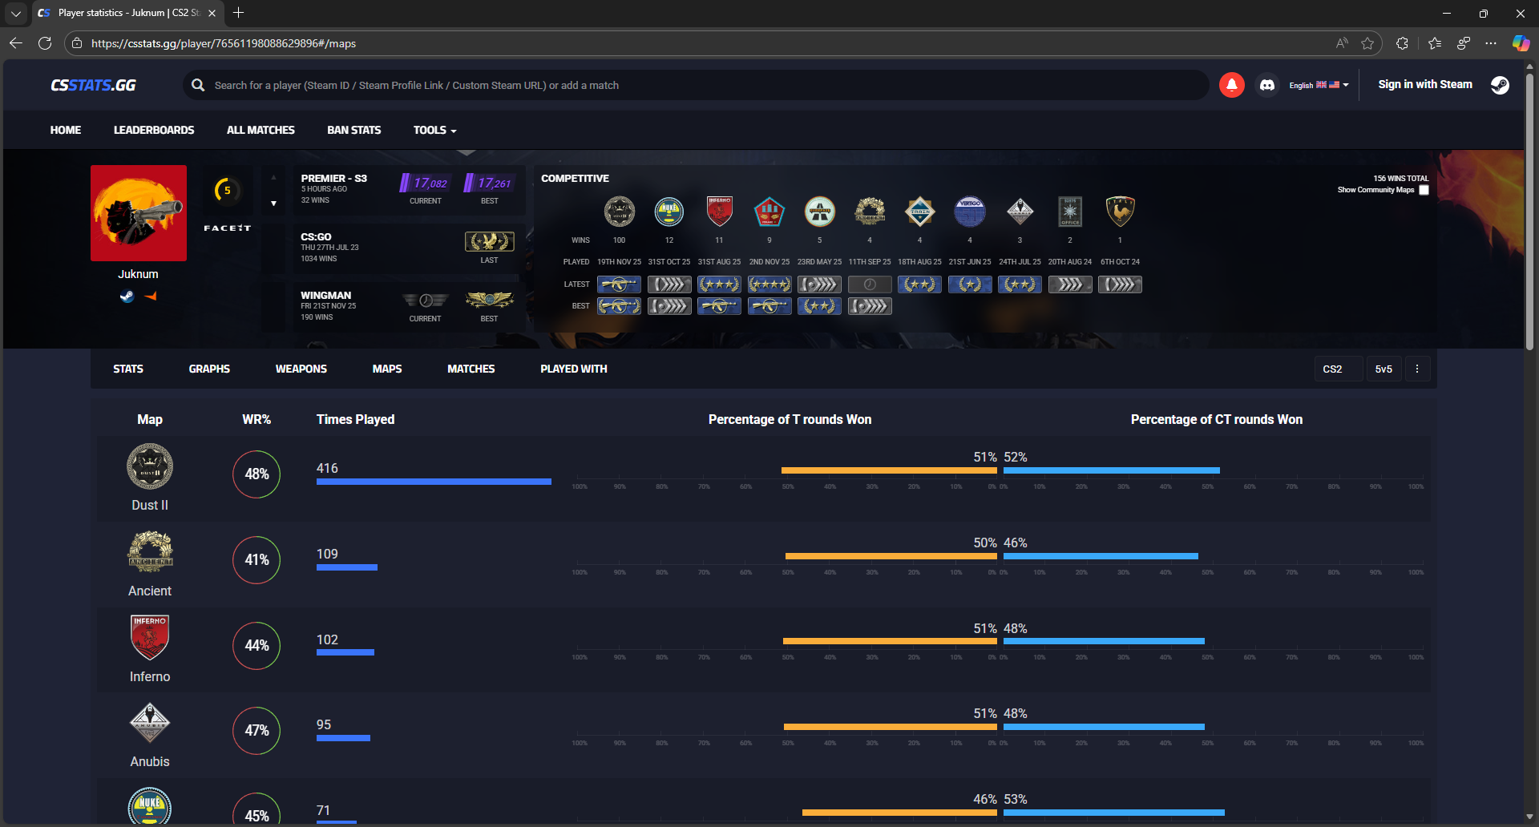Select the Inferno competitive map badge

coord(719,212)
